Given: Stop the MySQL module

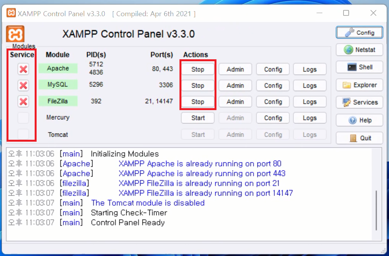Looking at the screenshot, I should tap(198, 85).
